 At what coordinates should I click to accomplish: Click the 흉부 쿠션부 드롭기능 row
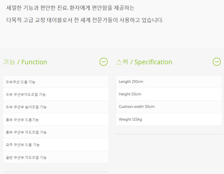tap(56, 120)
